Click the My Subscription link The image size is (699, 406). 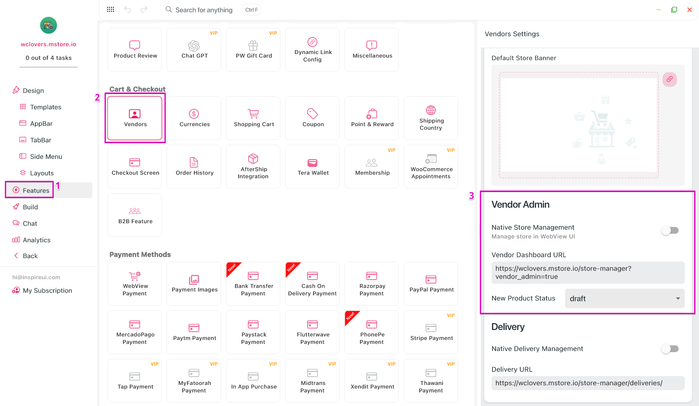47,291
